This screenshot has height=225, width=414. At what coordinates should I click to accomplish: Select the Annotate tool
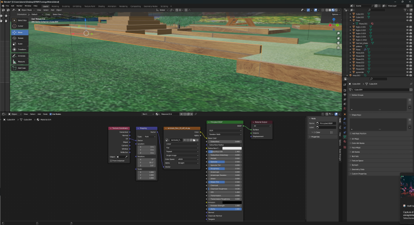(x=20, y=56)
